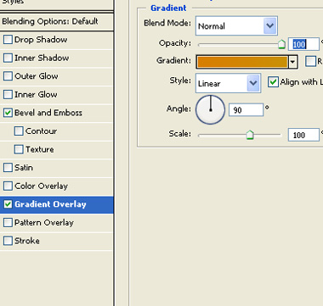
Task: Tick the Color Overlay checkbox
Action: 8,186
